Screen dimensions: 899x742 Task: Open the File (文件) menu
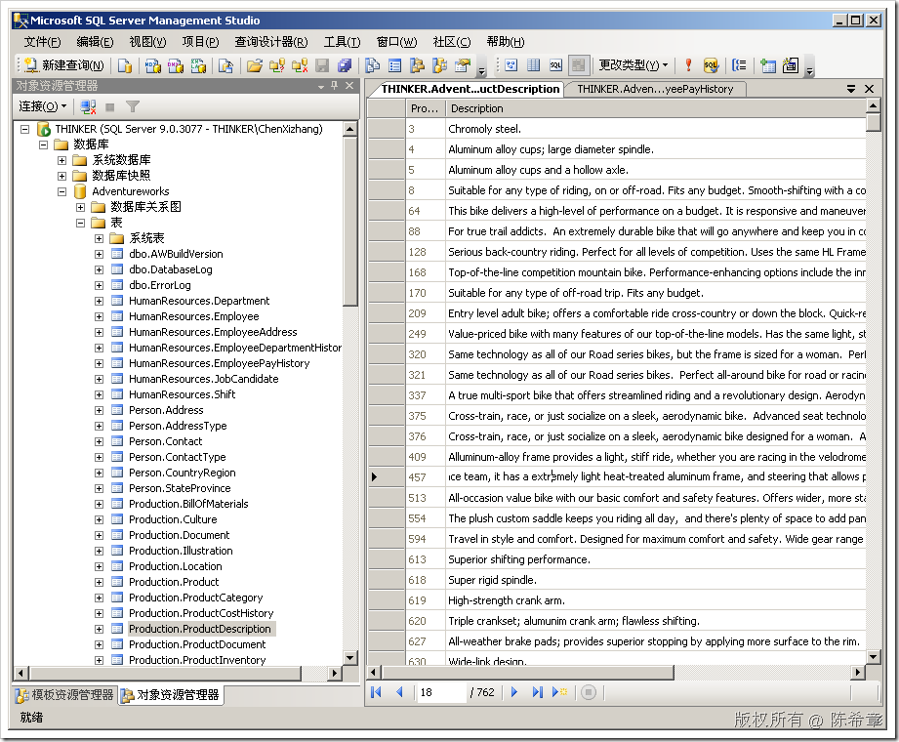tap(42, 42)
